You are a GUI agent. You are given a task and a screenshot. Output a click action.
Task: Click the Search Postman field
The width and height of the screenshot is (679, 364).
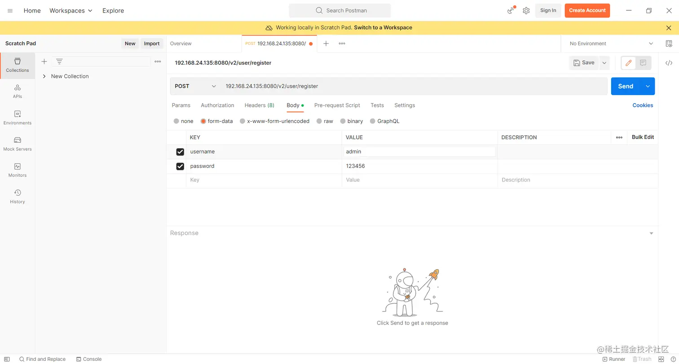click(x=340, y=10)
